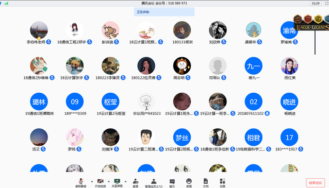
Task: Click the network signal strength icon
Action: pyautogui.click(x=6, y=4)
